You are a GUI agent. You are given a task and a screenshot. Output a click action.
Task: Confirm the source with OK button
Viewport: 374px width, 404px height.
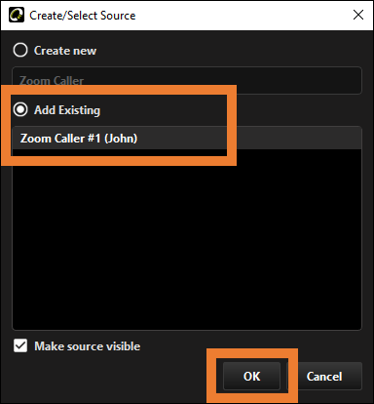pyautogui.click(x=251, y=376)
